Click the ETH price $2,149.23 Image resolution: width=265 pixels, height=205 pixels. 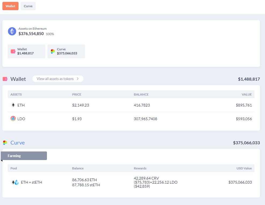[x=80, y=105]
